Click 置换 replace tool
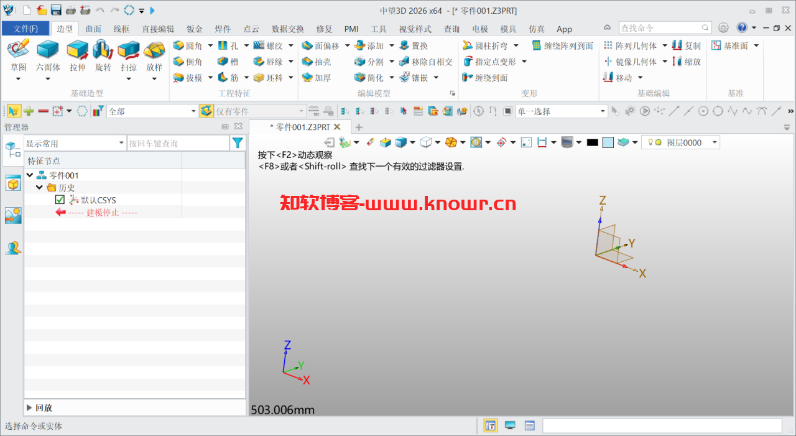The width and height of the screenshot is (796, 436). (414, 46)
